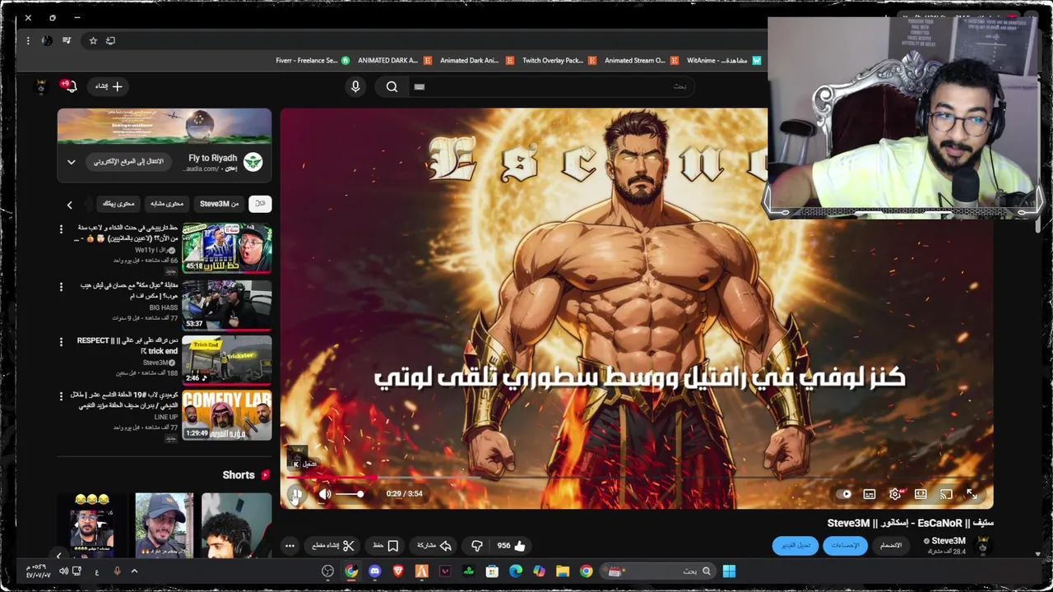The image size is (1053, 592).
Task: Open the Steve3M channel name link
Action: point(948,541)
